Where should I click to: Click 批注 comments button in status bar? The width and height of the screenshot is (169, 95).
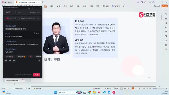[x=115, y=88]
